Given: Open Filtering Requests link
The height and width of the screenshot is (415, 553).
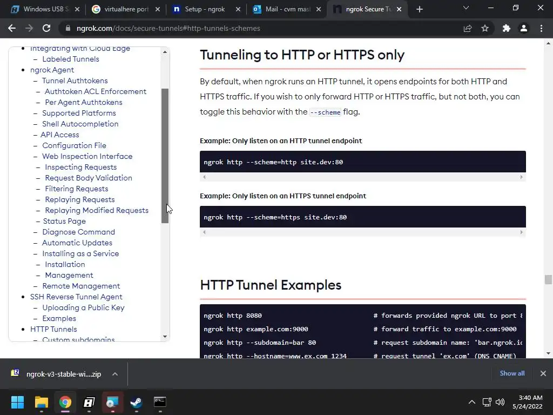Looking at the screenshot, I should [x=77, y=189].
